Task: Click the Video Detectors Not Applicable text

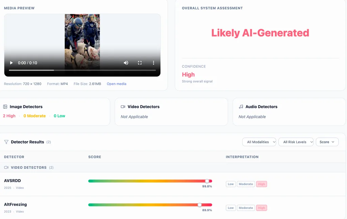Action: (134, 117)
